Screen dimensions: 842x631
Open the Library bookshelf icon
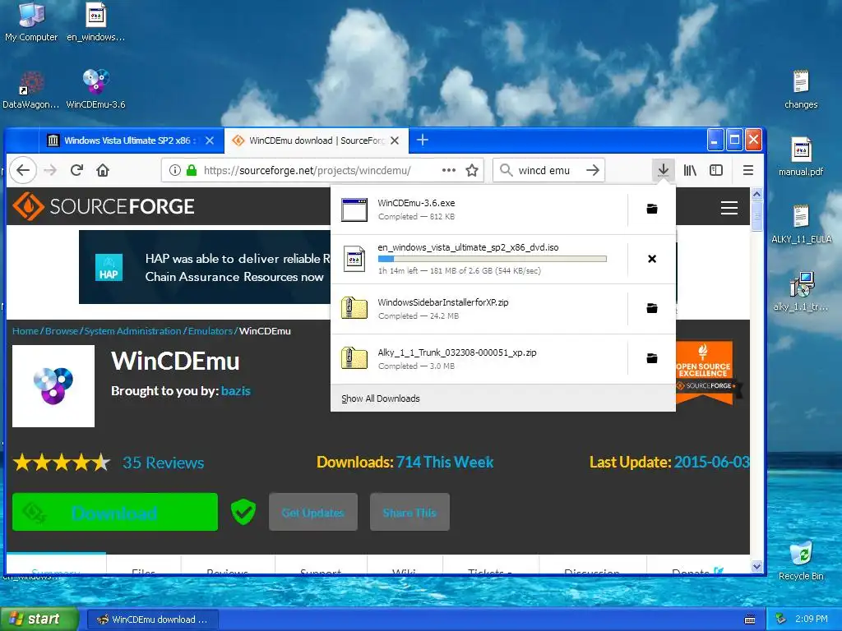tap(690, 170)
